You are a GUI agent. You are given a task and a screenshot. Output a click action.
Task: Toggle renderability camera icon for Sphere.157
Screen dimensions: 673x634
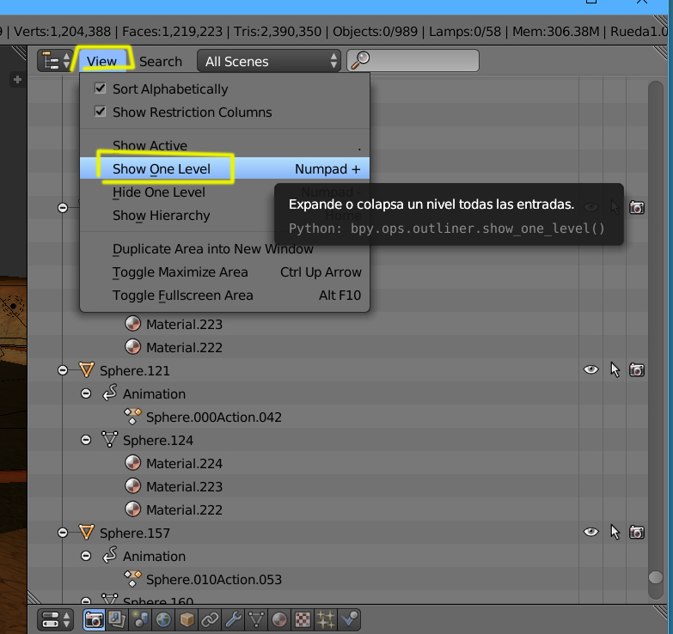637,533
